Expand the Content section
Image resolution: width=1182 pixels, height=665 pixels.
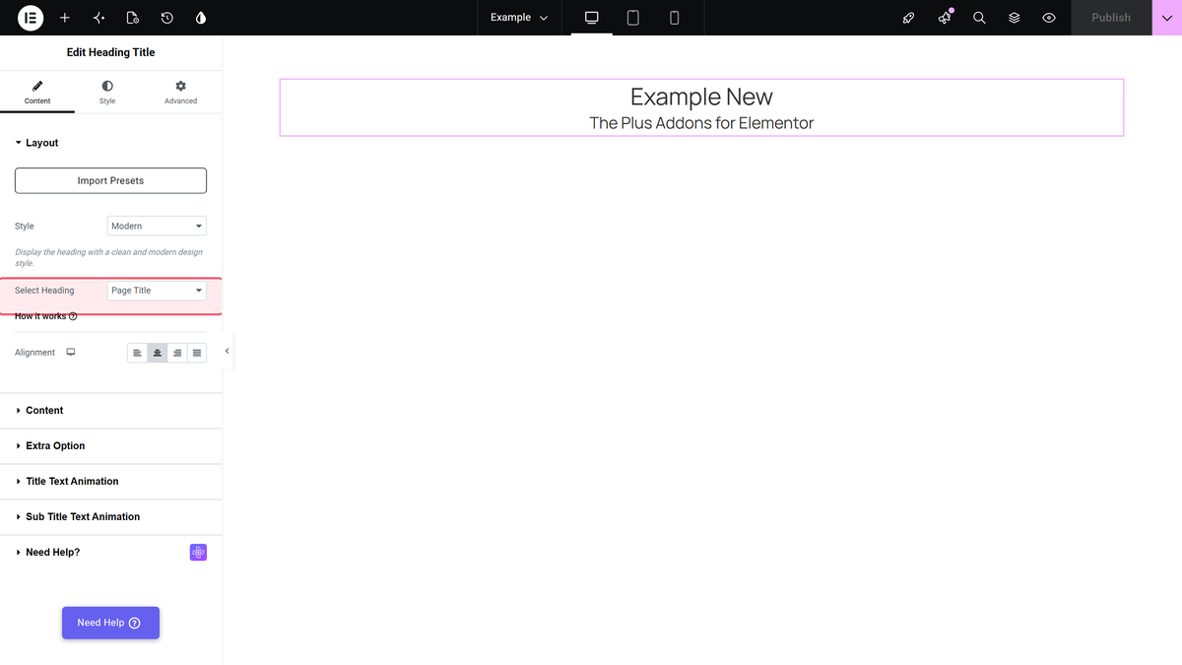(x=111, y=410)
